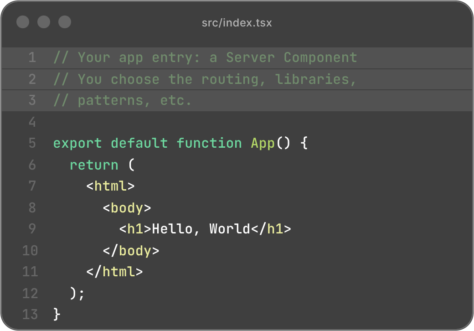474x331 pixels.
Task: Click the final closing curly brace
Action: pyautogui.click(x=57, y=314)
